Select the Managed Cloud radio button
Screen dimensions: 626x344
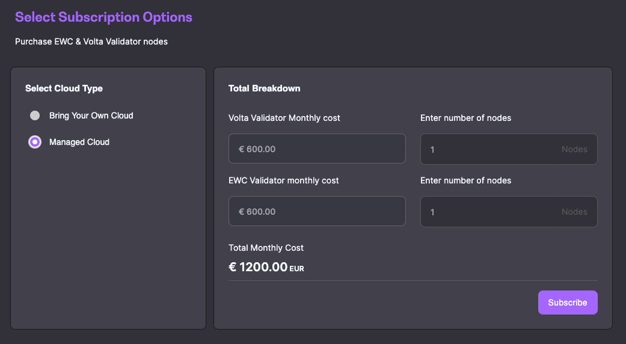pos(35,143)
